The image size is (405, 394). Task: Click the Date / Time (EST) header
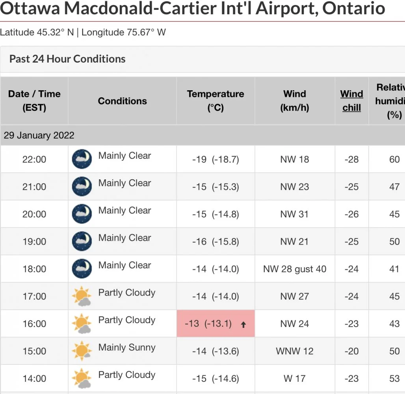pyautogui.click(x=34, y=101)
